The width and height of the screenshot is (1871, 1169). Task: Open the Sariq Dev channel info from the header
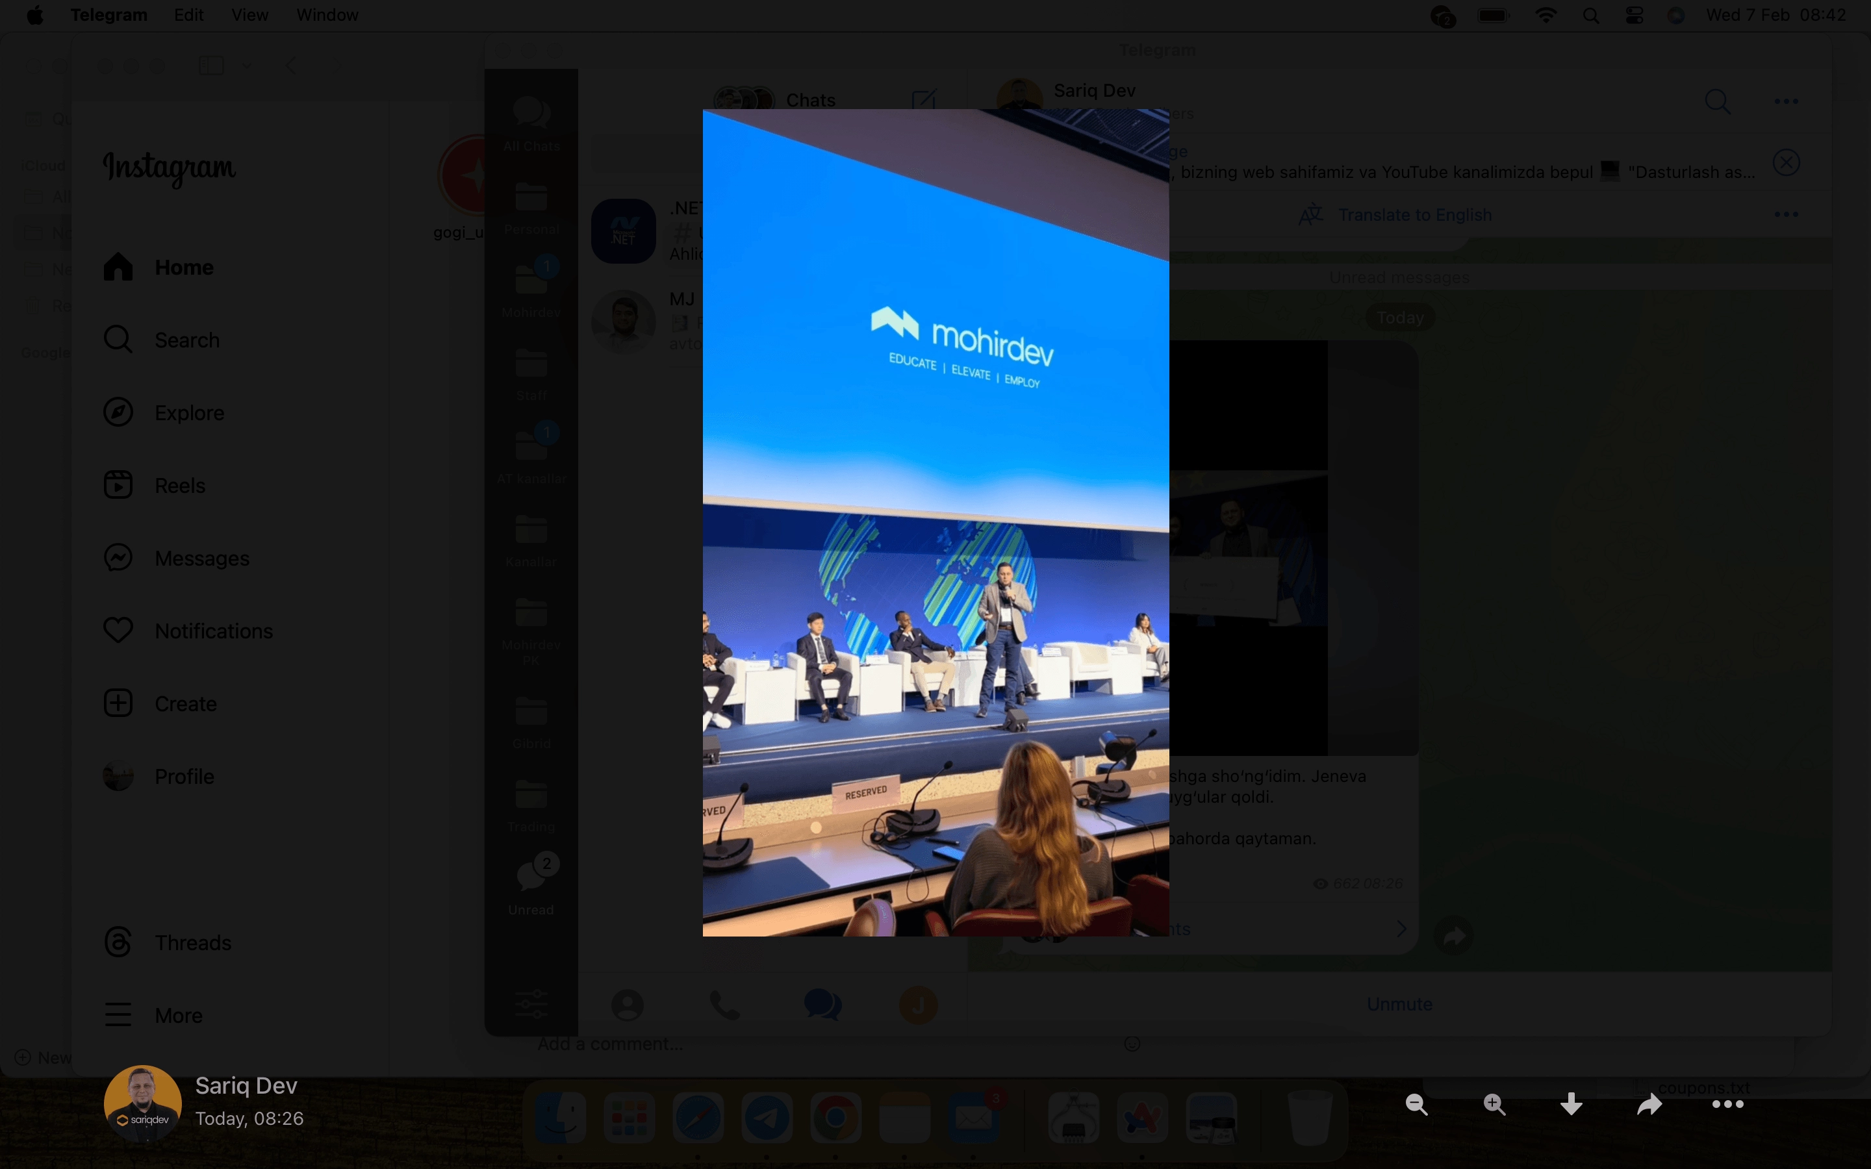point(1094,90)
